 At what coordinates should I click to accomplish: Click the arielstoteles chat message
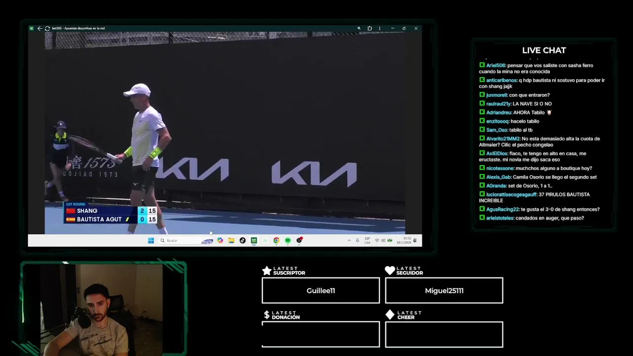click(x=532, y=218)
